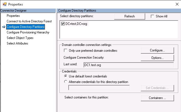Click the Containers ... button
Viewport: 181px width, 112px height.
pos(157,98)
